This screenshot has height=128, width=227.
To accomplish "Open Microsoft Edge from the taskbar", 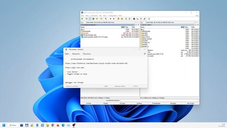I will tap(63, 125).
